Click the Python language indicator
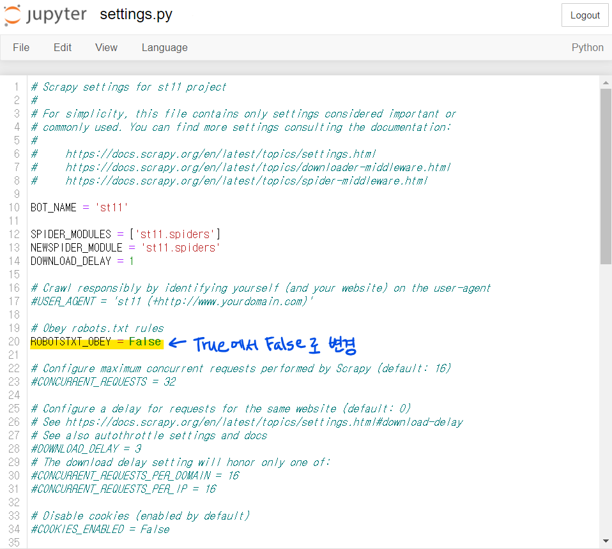The width and height of the screenshot is (612, 549). coord(587,47)
